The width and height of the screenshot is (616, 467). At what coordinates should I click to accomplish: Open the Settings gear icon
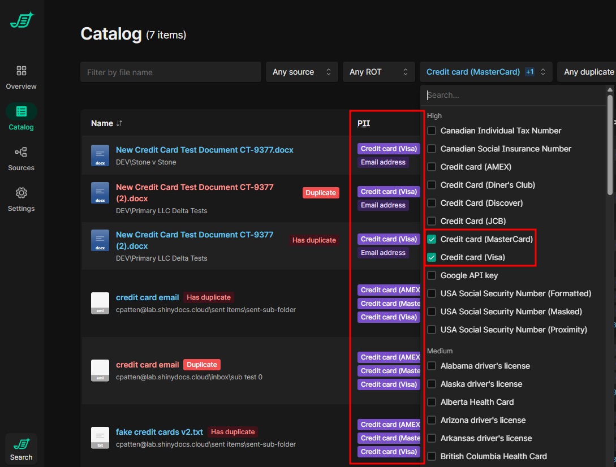click(21, 193)
